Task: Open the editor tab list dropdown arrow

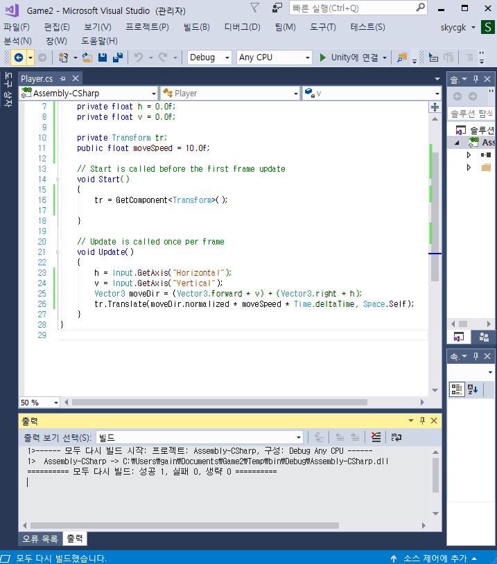Action: pos(437,79)
